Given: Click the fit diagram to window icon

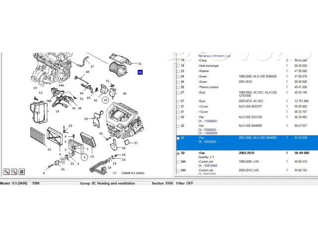Looking at the screenshot, I should click(22, 171).
